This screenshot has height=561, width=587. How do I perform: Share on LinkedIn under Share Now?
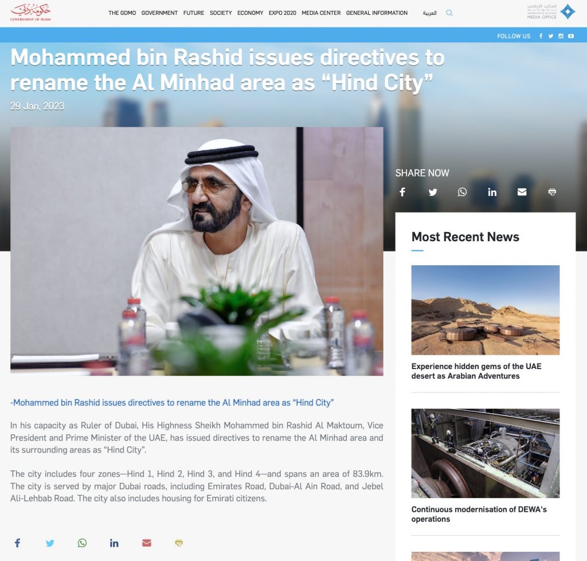point(492,192)
